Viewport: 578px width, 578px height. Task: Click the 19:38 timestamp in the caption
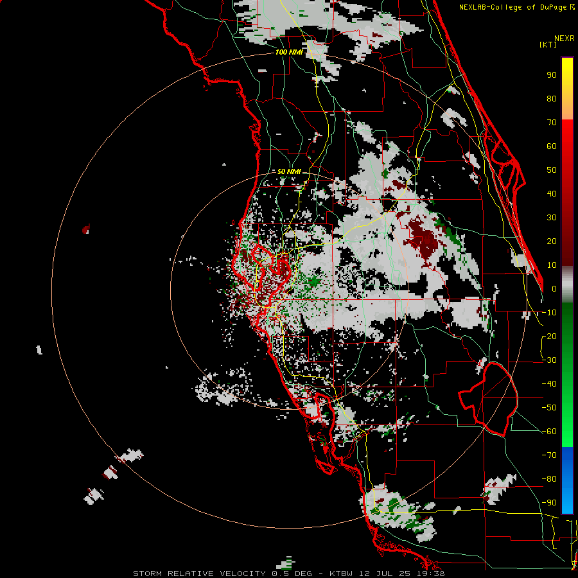(x=431, y=574)
